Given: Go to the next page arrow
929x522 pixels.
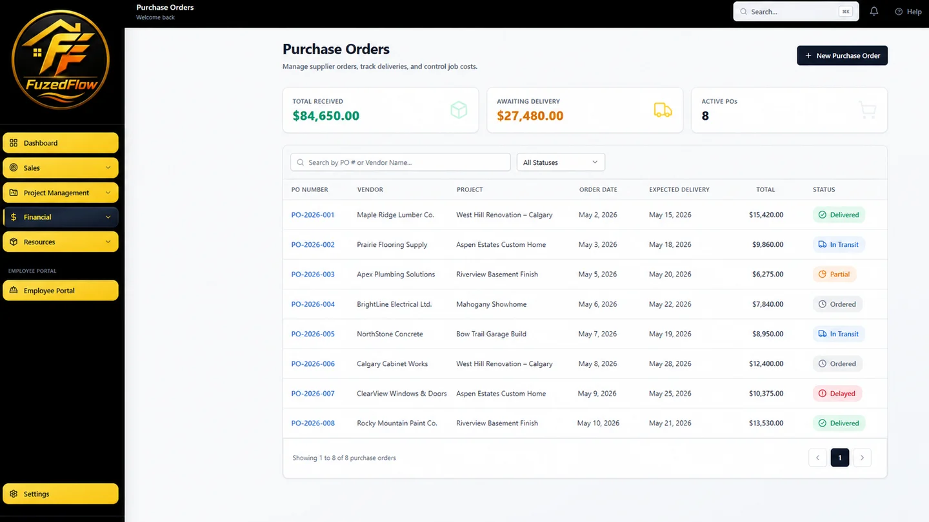Looking at the screenshot, I should [862, 458].
